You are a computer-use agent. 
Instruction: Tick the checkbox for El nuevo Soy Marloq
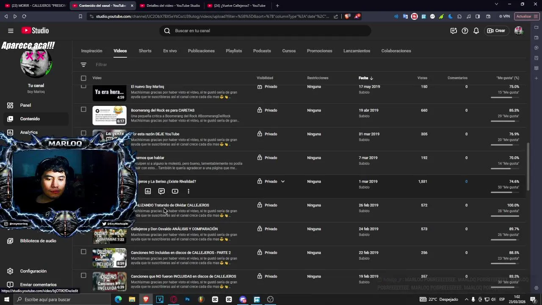(83, 86)
